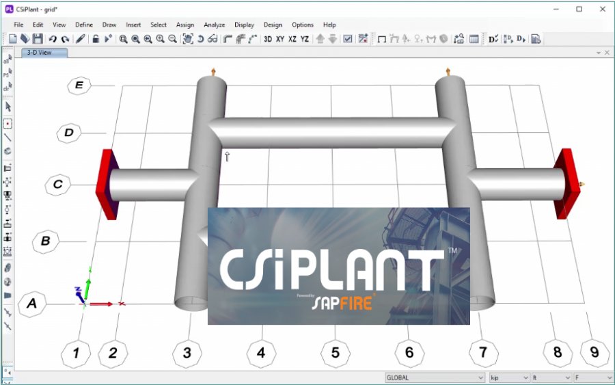Switch to the XY plane view

(280, 39)
